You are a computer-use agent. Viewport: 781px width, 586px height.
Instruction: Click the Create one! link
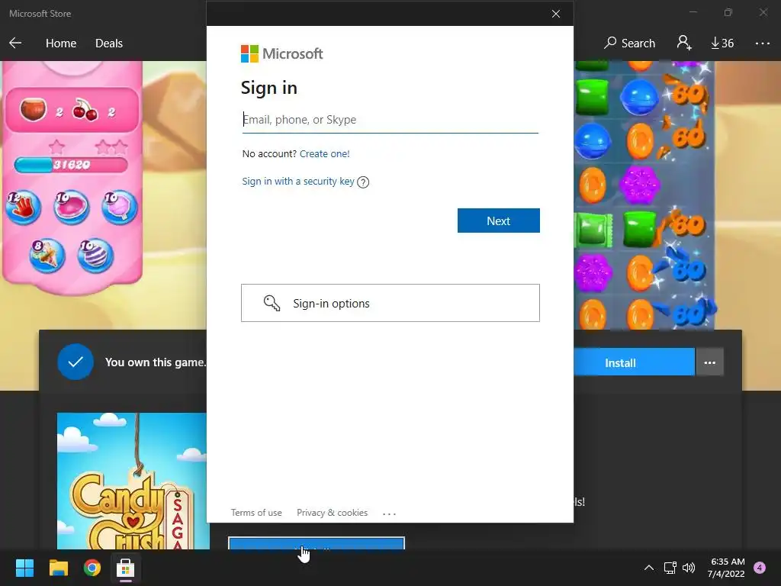point(324,154)
